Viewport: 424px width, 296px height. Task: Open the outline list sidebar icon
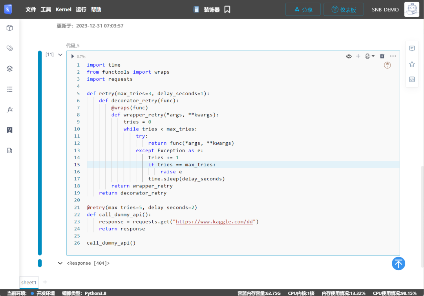pos(9,89)
